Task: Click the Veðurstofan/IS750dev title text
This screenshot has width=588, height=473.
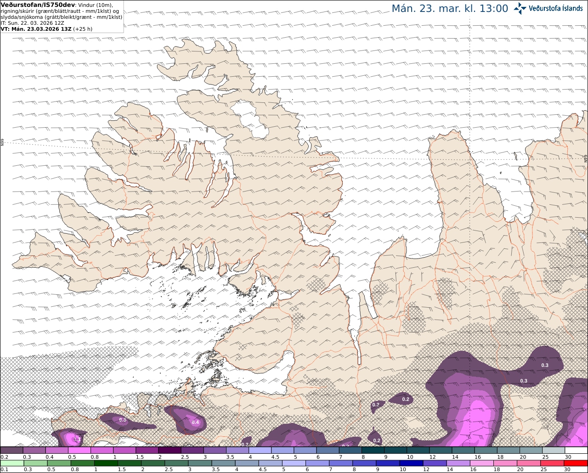Action: tap(38, 5)
